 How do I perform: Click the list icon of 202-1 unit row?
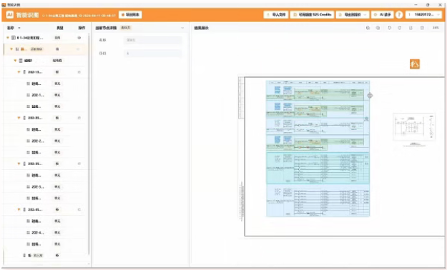click(28, 95)
